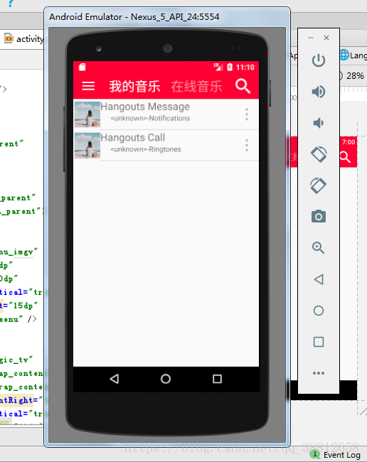Tap the phone's on-screen Recents navigation button
Screen dimensions: 367x462
[217, 379]
